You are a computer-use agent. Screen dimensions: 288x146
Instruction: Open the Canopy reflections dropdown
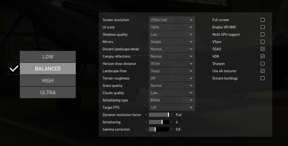coord(172,56)
